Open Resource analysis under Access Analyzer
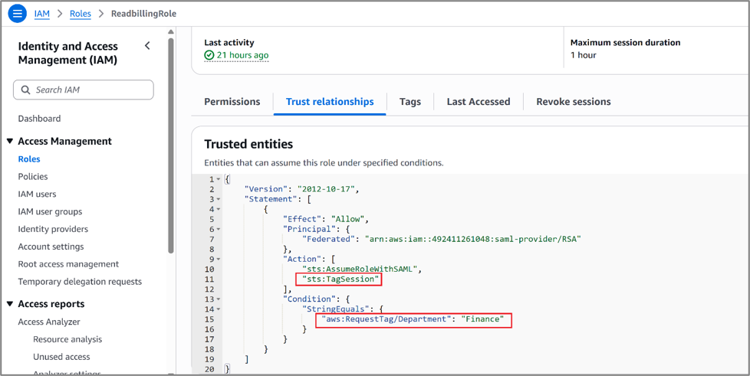Image resolution: width=750 pixels, height=376 pixels. 67,340
